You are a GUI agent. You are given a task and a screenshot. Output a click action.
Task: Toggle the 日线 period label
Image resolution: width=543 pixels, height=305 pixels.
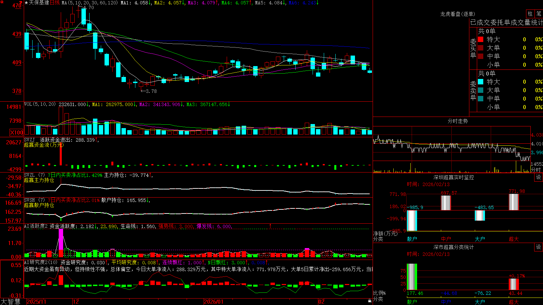coord(55,3)
